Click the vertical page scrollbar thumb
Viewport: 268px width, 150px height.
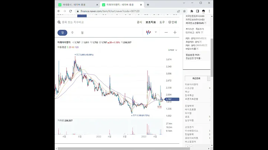(212, 58)
